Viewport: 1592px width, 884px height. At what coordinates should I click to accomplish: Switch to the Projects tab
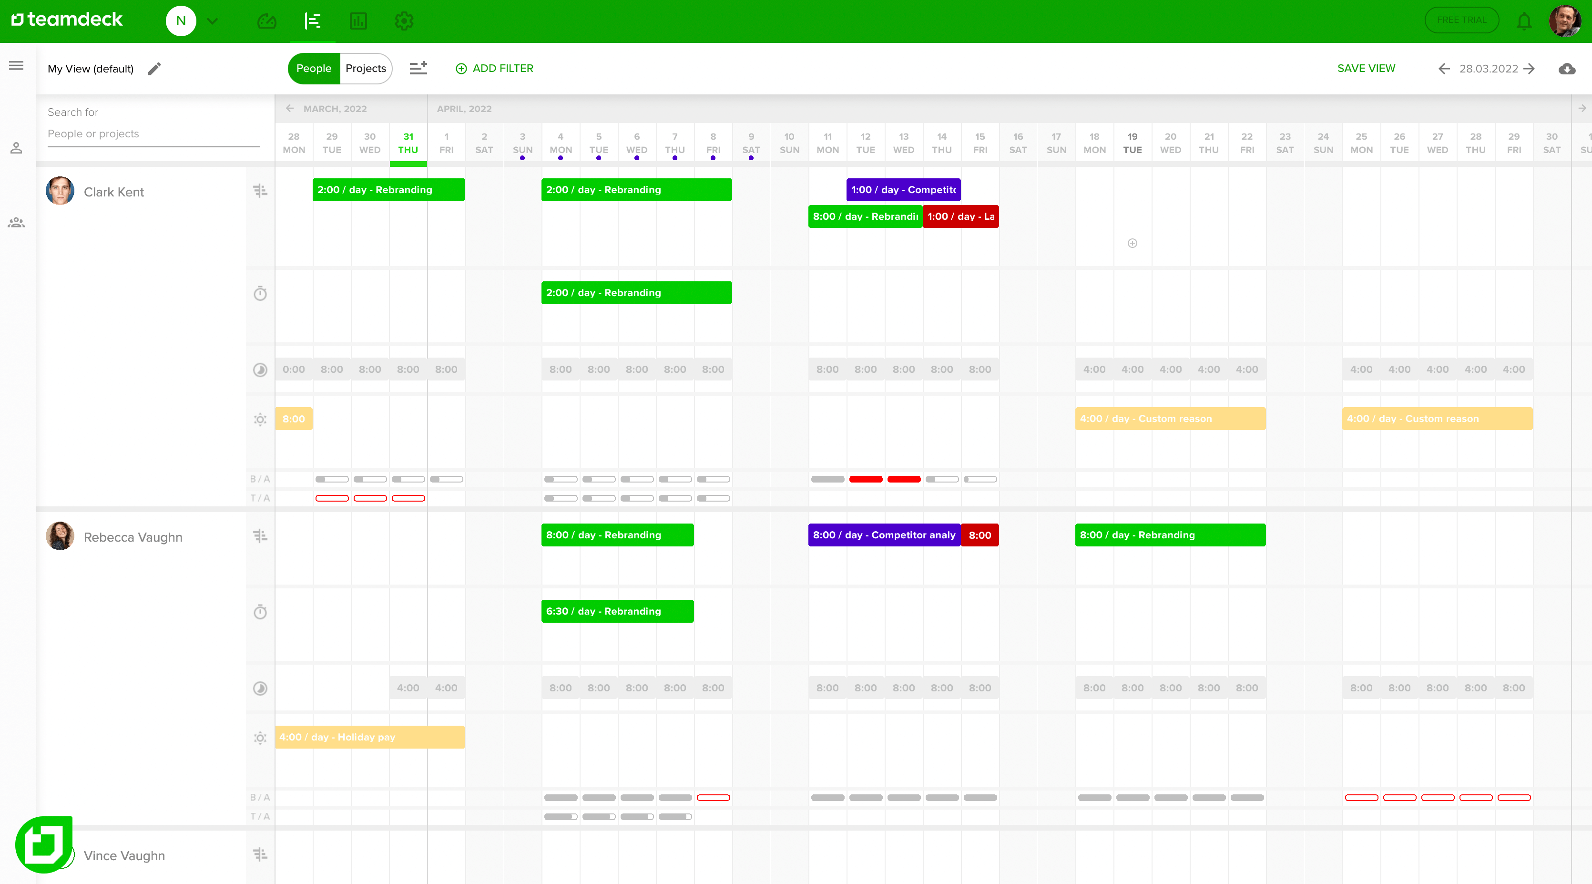(x=366, y=69)
